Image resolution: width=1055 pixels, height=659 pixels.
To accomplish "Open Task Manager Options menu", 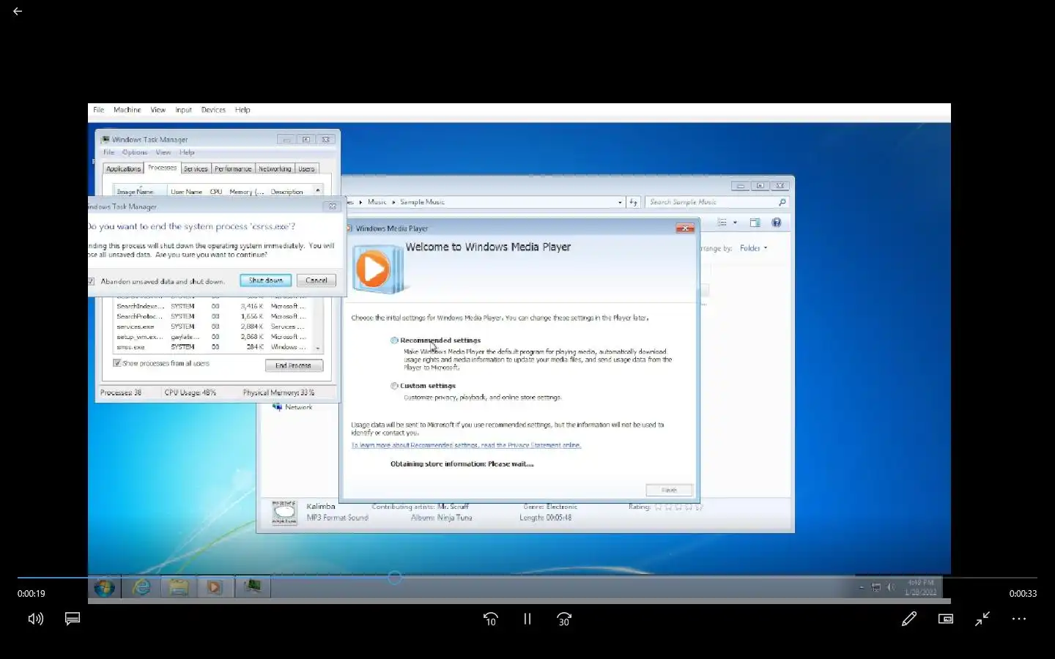I will coord(135,152).
